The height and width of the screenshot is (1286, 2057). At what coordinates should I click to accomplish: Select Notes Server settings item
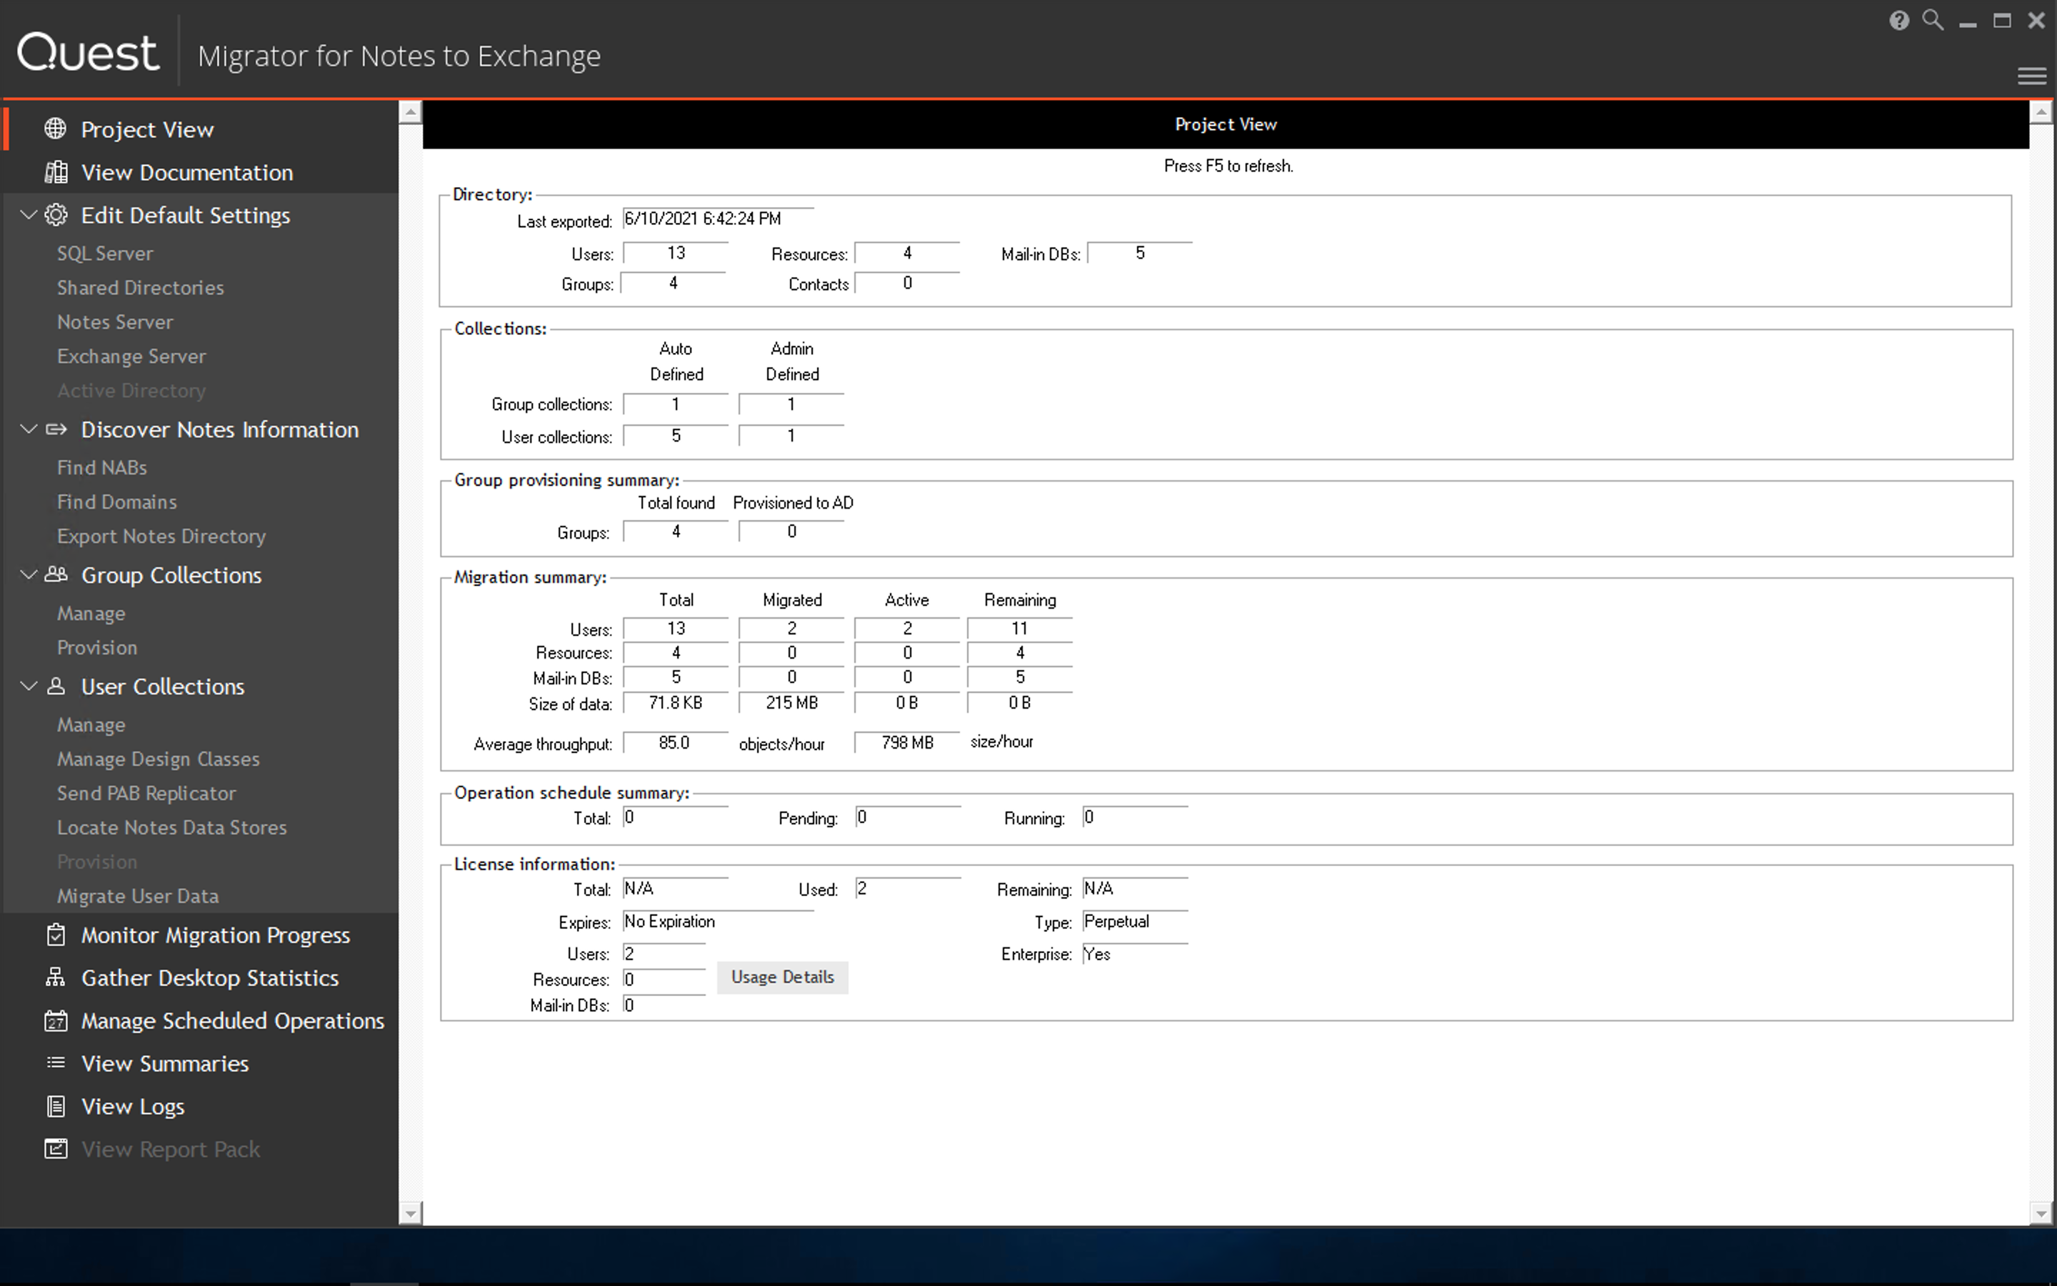pos(116,320)
